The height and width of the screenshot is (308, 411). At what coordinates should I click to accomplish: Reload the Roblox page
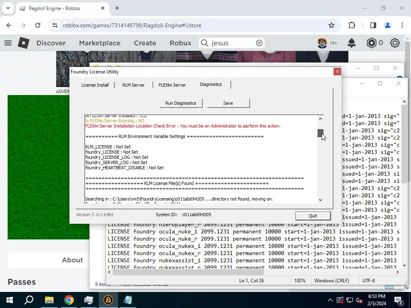38,25
